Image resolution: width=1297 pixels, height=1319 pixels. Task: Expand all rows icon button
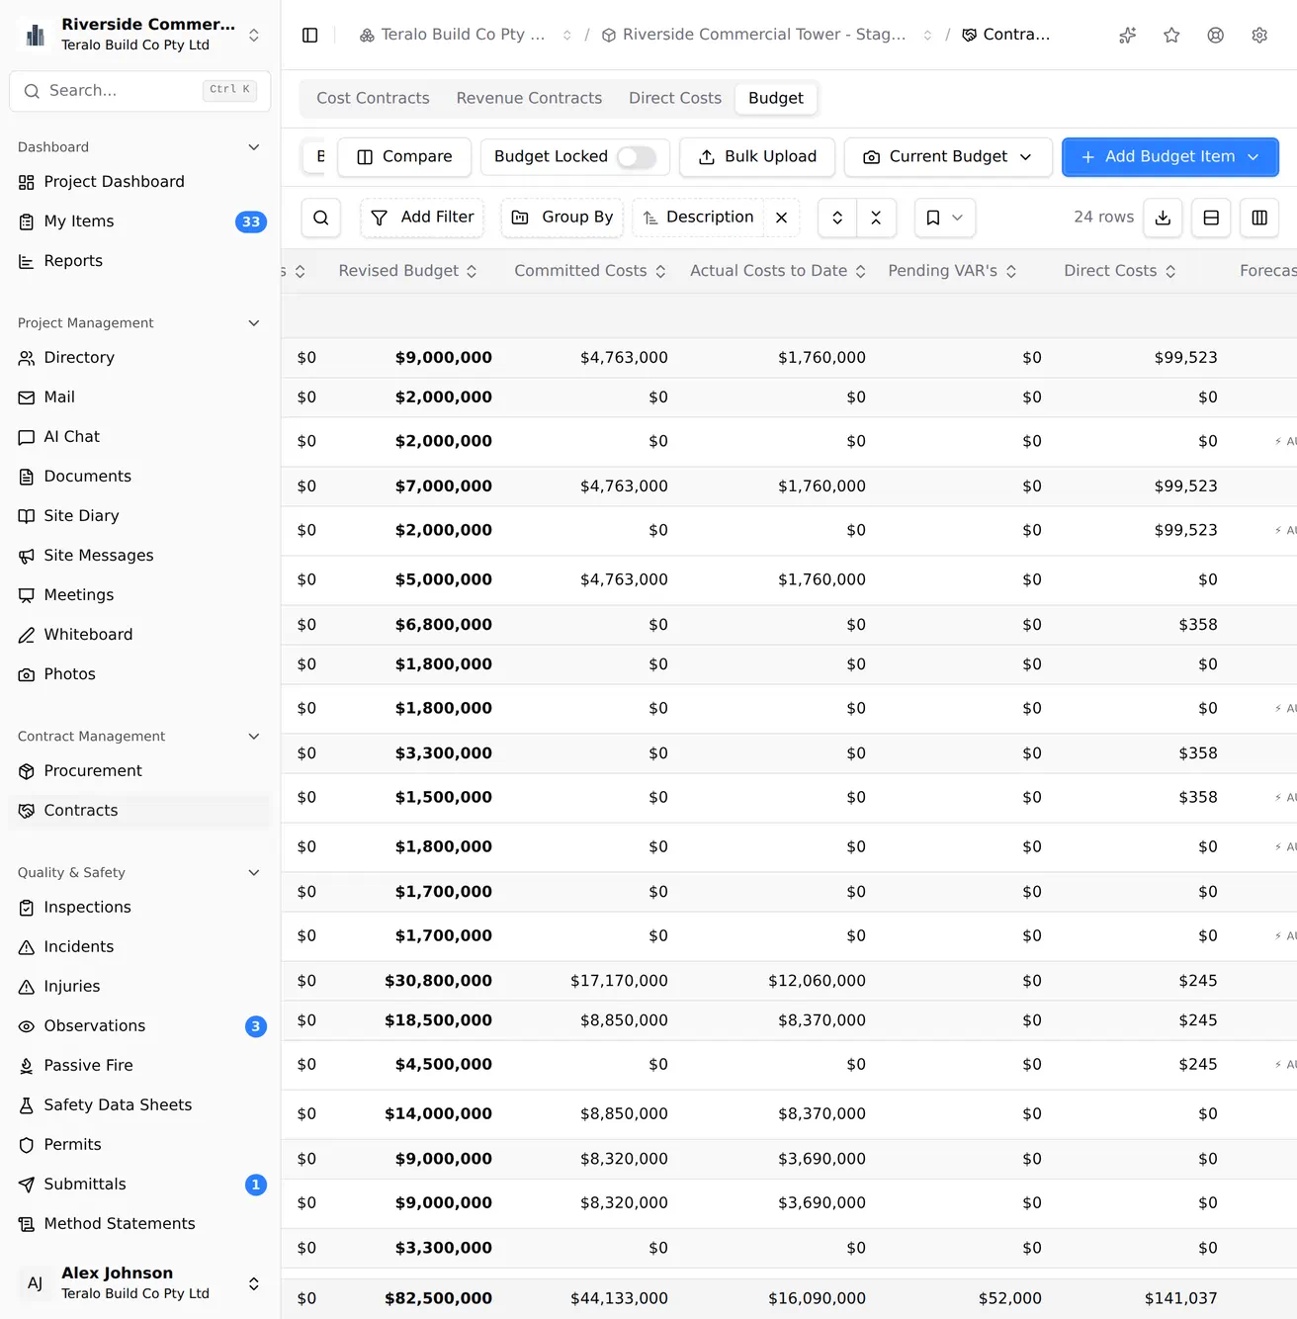[x=837, y=218]
